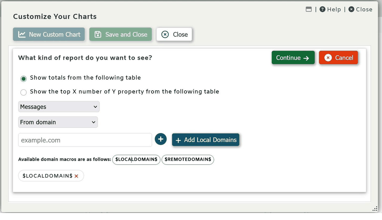Click 'Available domain macros are as follows:' label
Screen dimensions: 382x220
65,159
